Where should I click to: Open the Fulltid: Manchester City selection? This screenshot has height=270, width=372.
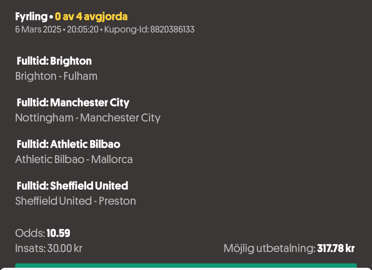click(x=73, y=103)
